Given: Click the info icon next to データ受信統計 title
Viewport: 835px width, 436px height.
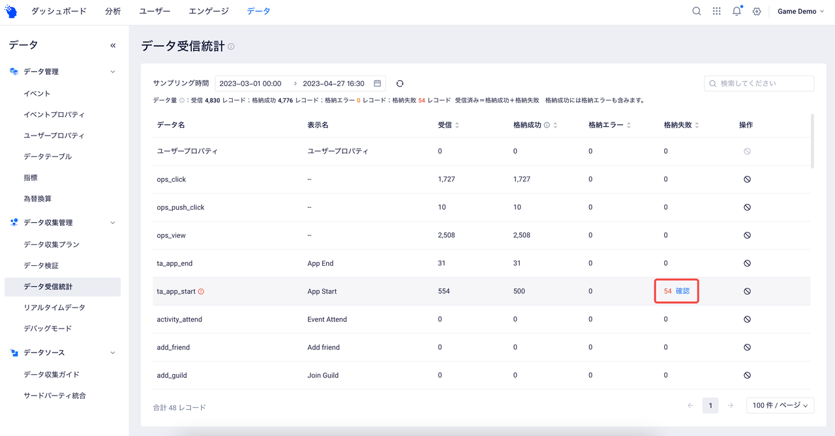Looking at the screenshot, I should click(231, 47).
